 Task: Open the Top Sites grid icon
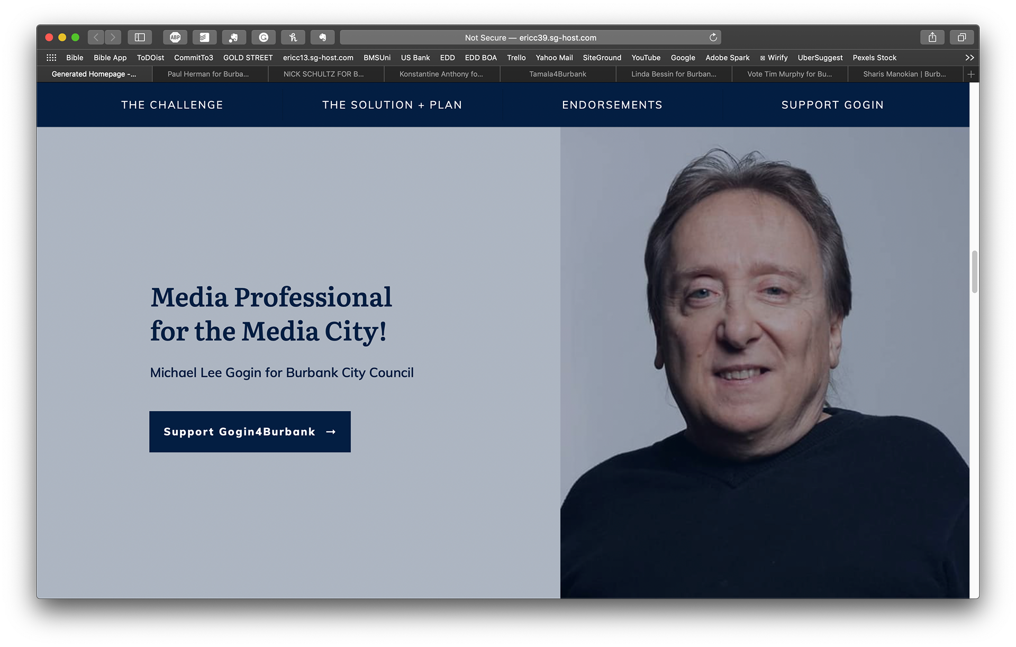click(x=51, y=58)
